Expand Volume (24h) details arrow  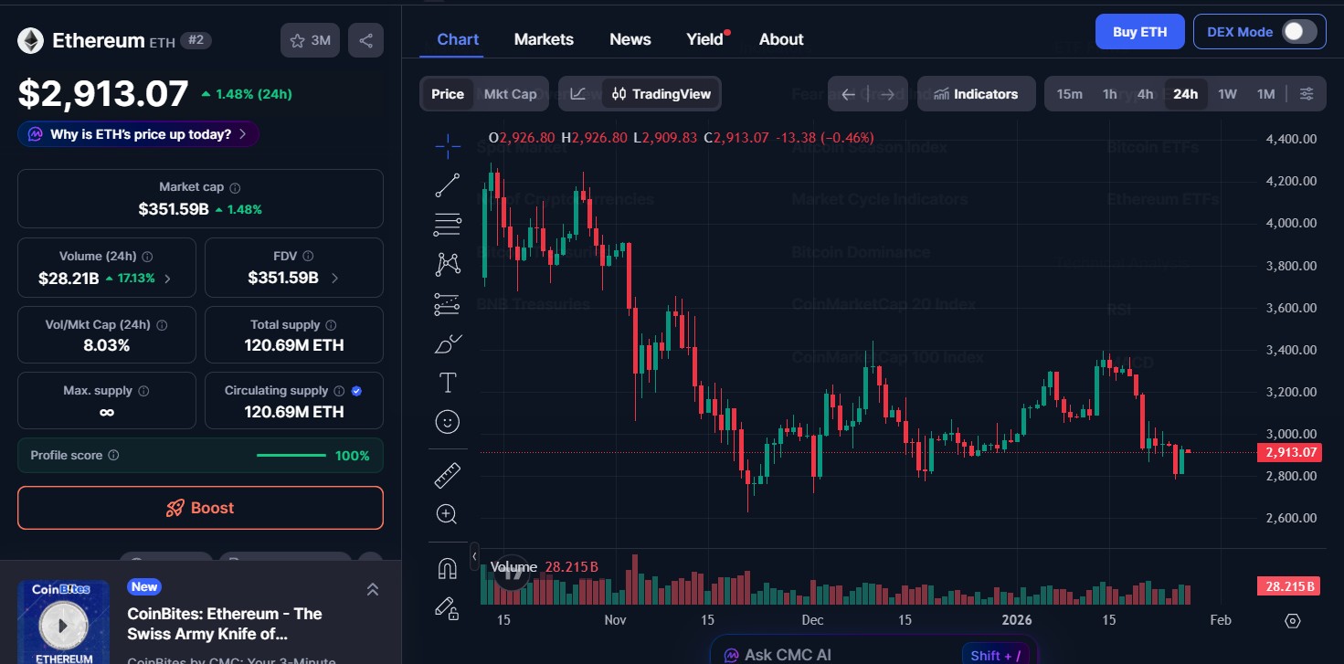click(168, 279)
